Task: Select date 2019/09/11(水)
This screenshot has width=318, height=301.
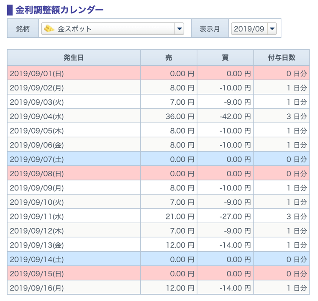Action: coord(37,216)
